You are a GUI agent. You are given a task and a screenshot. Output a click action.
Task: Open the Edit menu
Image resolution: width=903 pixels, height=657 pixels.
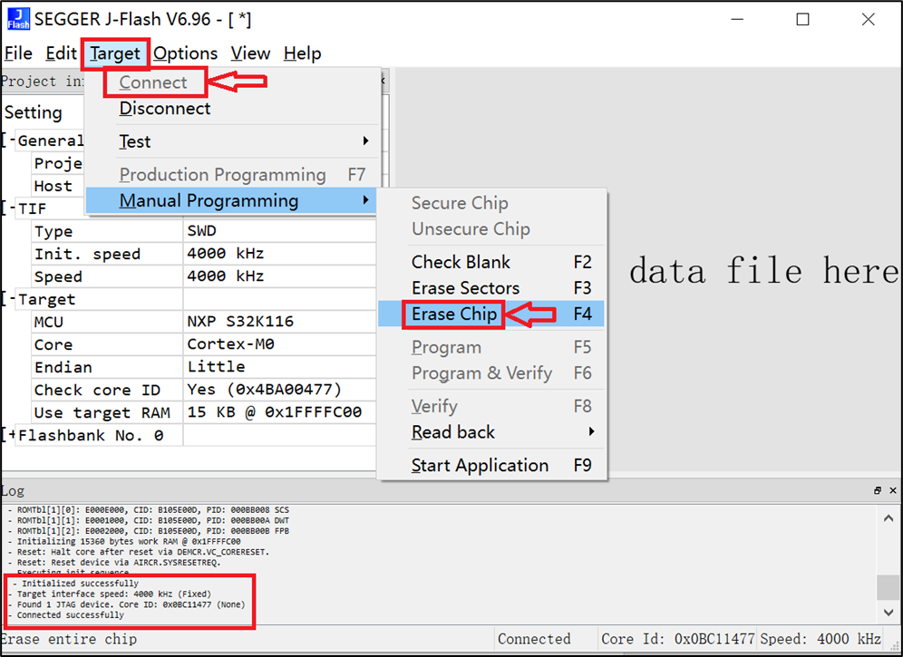pos(61,53)
